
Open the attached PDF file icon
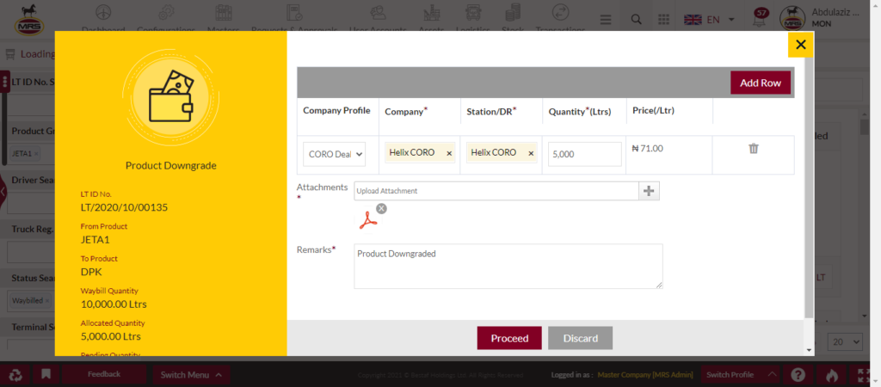[367, 220]
